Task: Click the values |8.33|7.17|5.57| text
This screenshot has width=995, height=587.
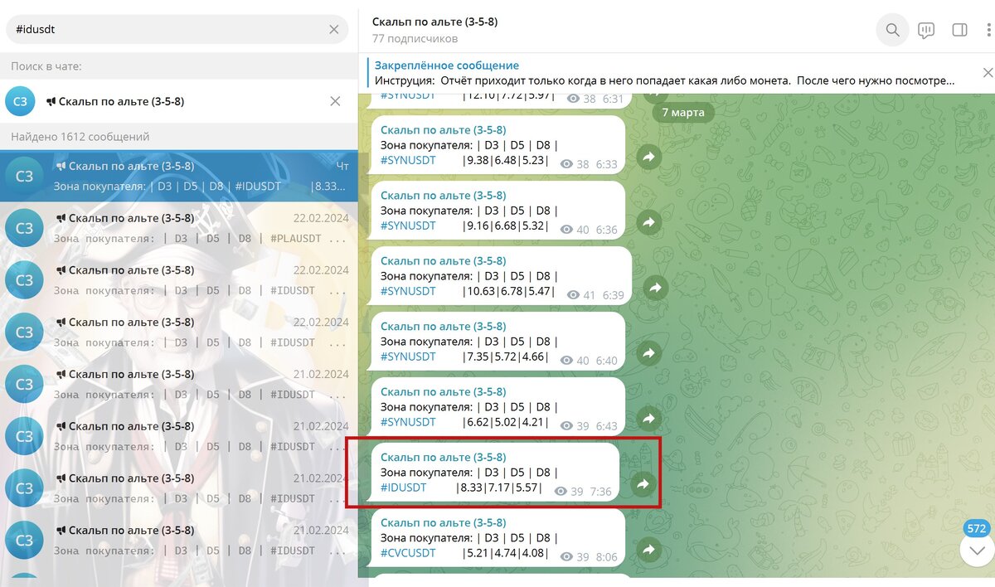Action: click(x=499, y=488)
